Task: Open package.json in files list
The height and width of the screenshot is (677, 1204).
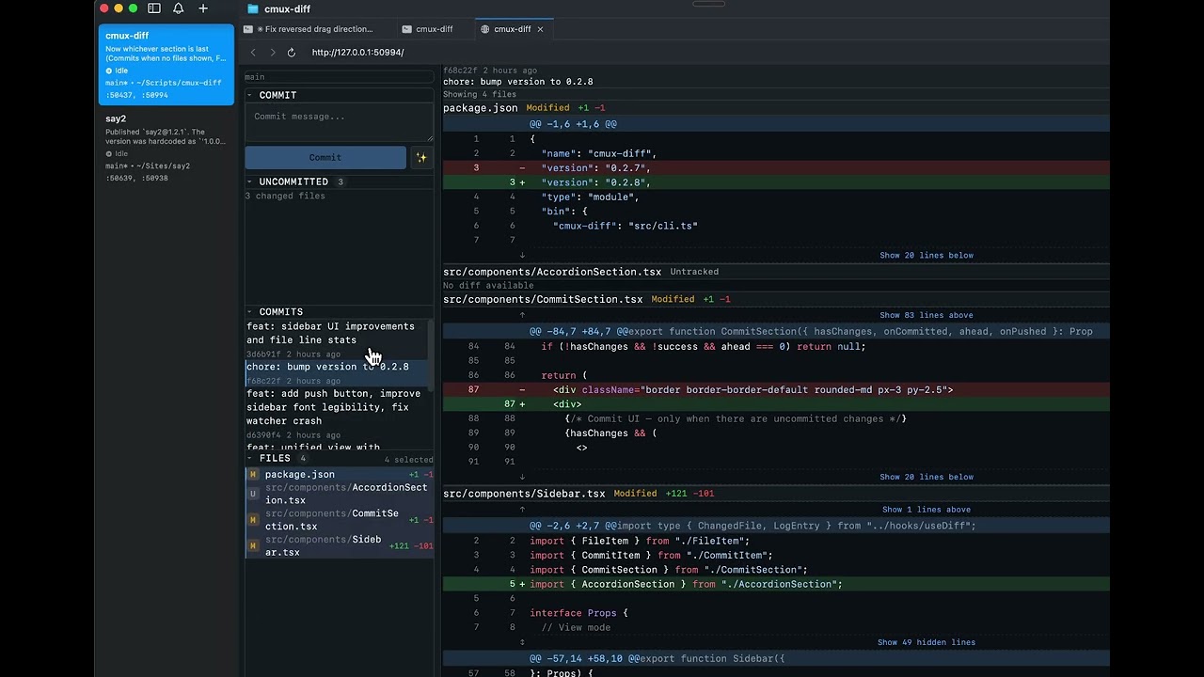Action: click(x=340, y=475)
